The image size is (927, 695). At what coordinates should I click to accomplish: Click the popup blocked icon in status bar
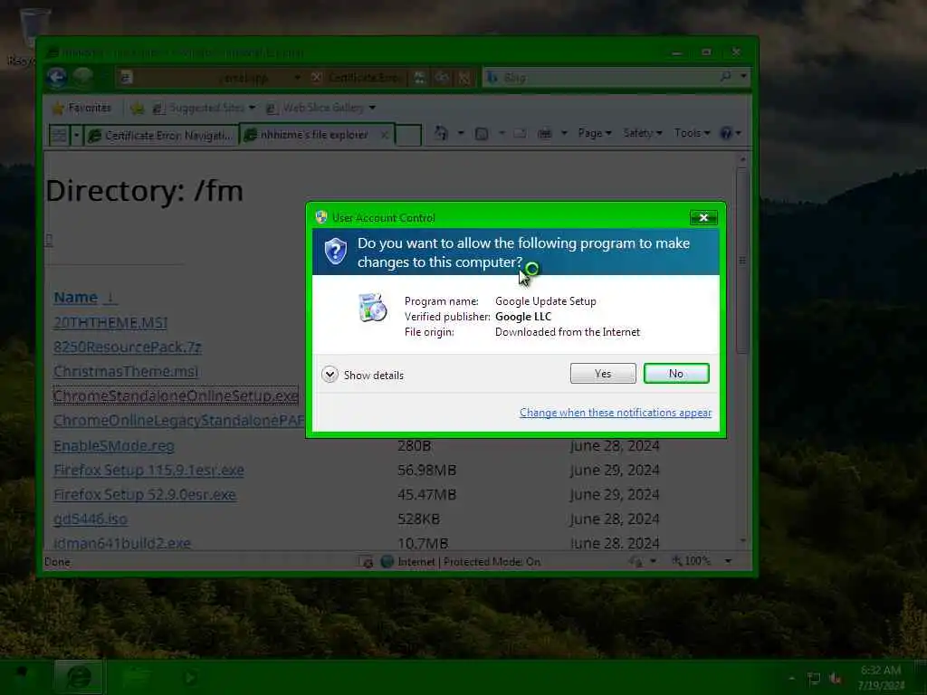point(366,561)
